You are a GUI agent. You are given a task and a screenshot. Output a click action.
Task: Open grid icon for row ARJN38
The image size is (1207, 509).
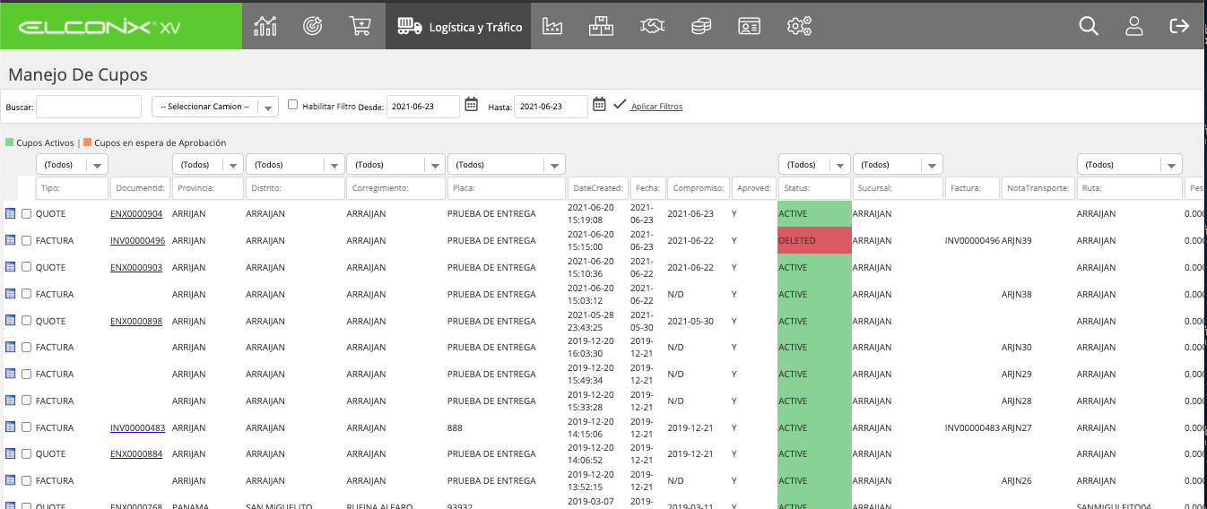[11, 294]
